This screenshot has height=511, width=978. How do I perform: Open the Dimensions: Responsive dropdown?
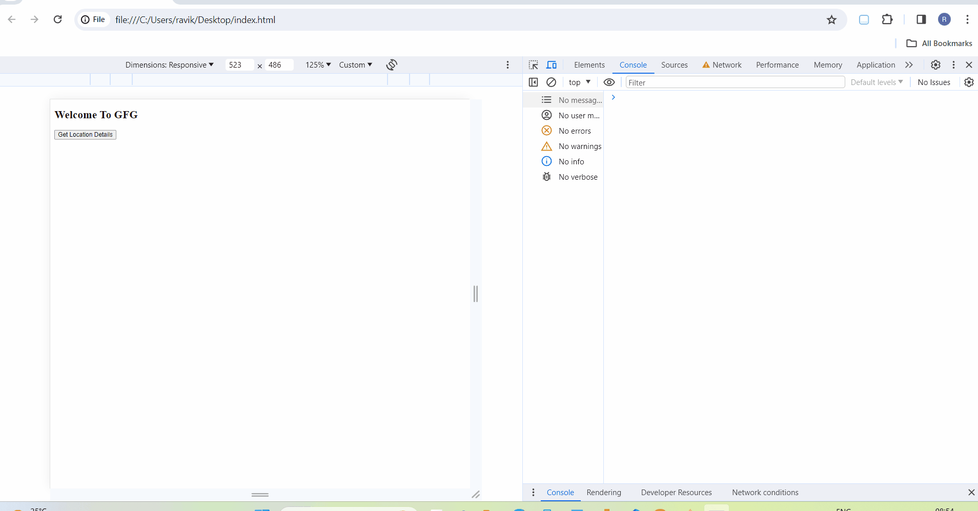pyautogui.click(x=170, y=65)
